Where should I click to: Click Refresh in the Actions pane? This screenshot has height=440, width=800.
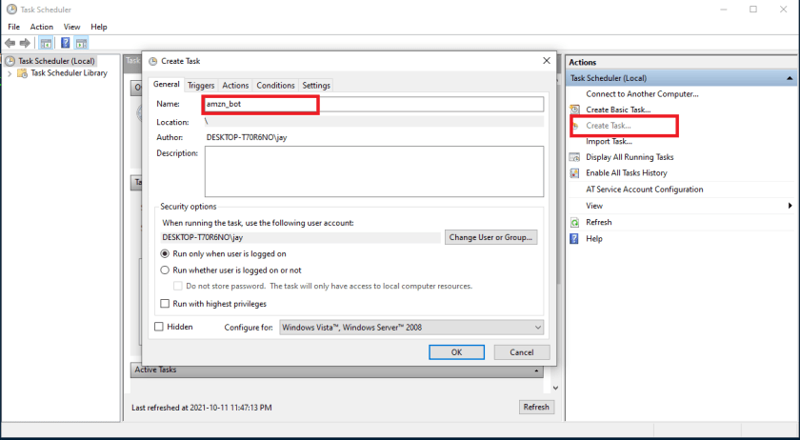599,223
